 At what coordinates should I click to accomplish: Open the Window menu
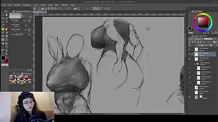pyautogui.click(x=65, y=5)
